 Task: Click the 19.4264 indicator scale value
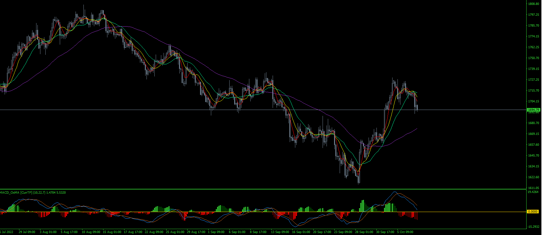tap(533, 192)
